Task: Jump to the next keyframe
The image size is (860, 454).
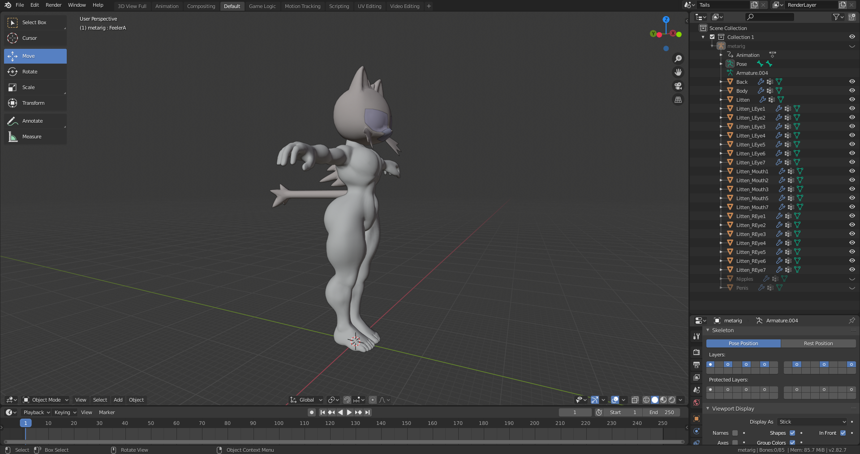Action: [x=358, y=412]
